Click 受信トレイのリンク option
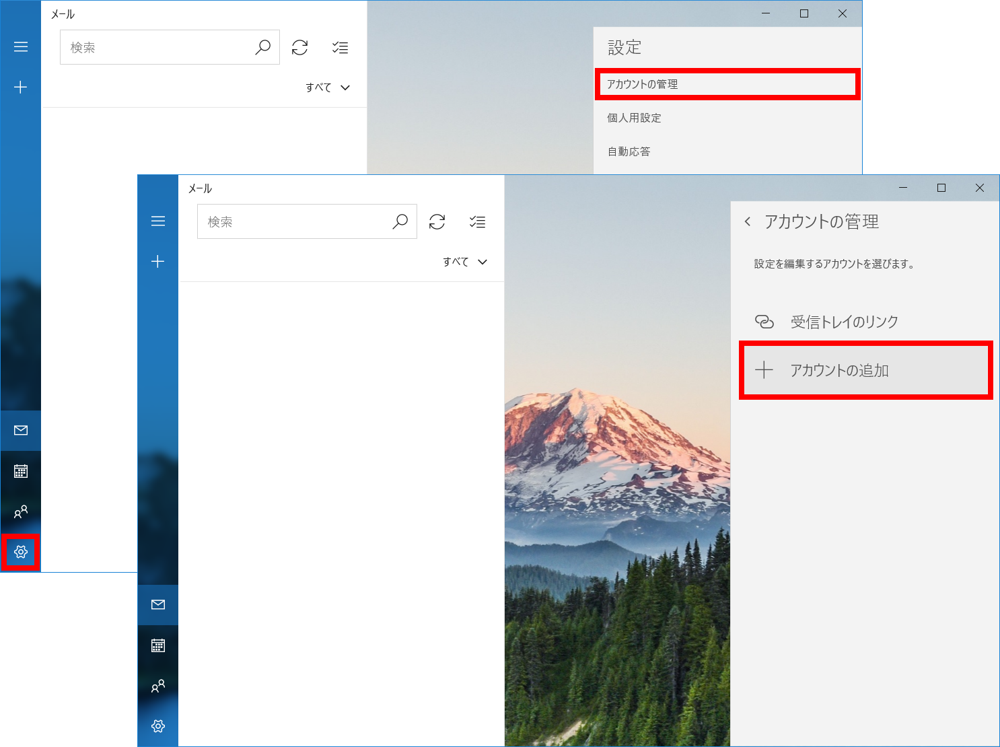 [x=844, y=322]
